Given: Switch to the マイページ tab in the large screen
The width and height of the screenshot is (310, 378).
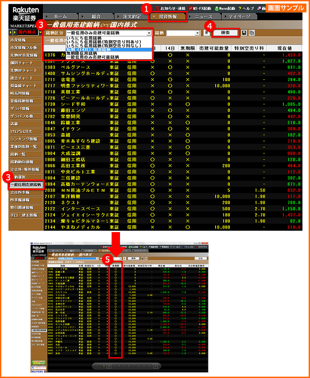Looking at the screenshot, I should click(240, 17).
